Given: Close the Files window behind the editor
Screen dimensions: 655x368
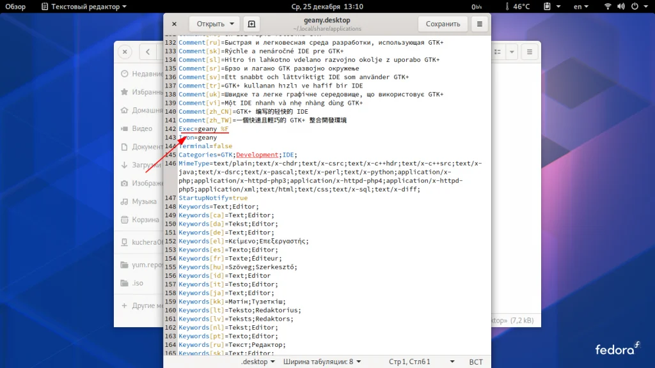Looking at the screenshot, I should point(125,52).
